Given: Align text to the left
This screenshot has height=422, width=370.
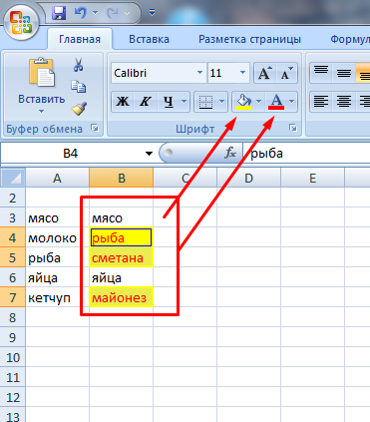Looking at the screenshot, I should tap(321, 102).
